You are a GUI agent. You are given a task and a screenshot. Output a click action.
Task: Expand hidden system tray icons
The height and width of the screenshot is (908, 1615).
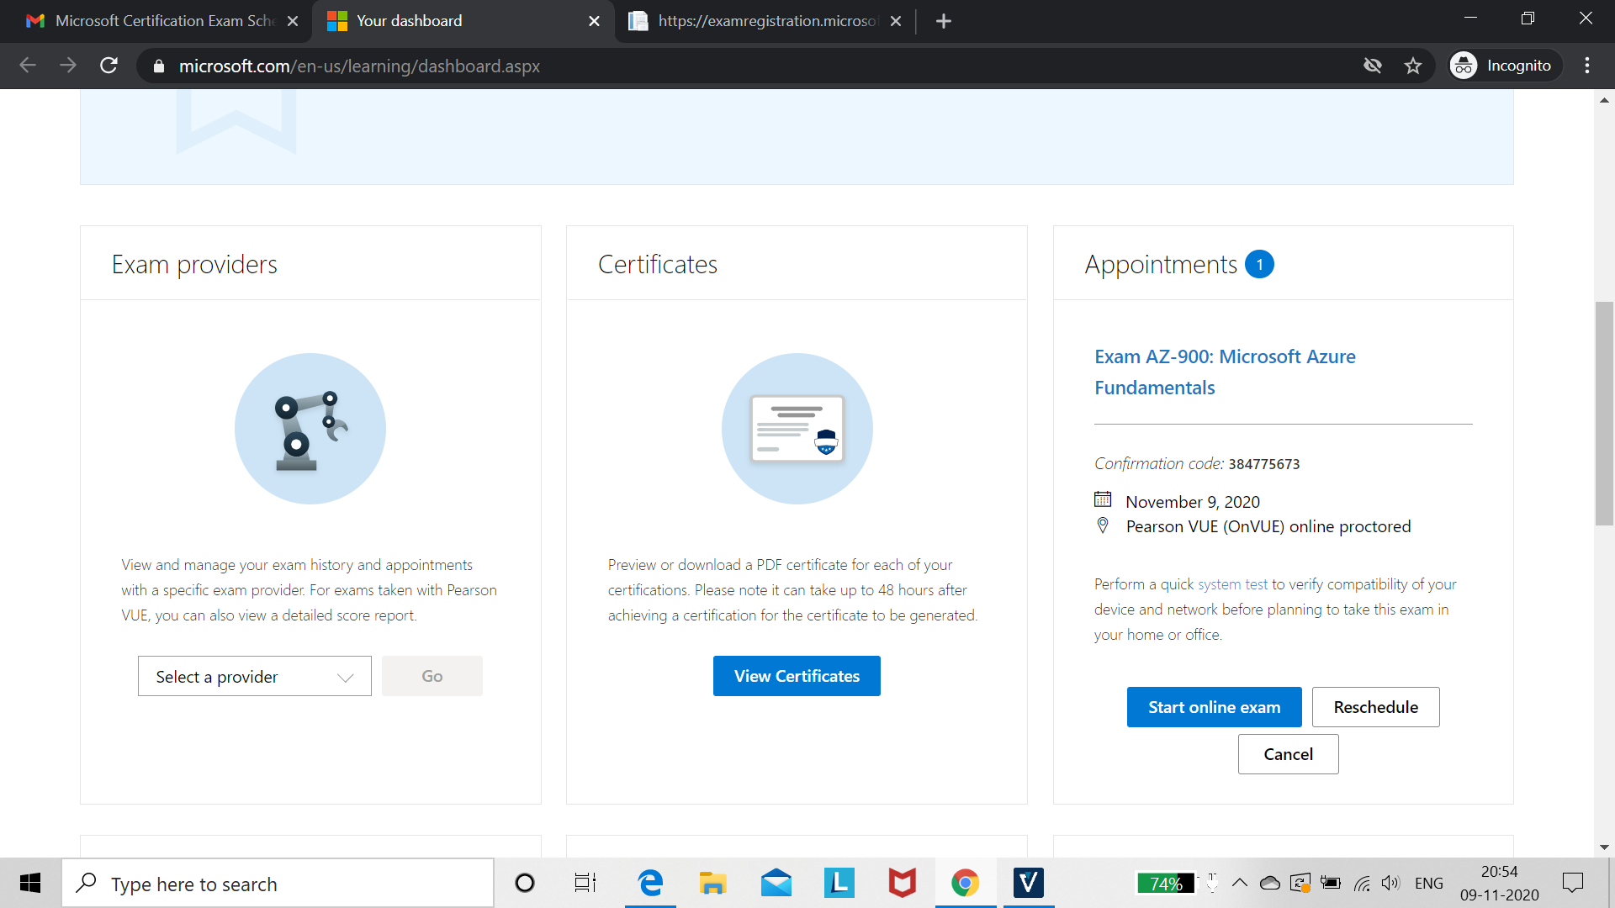click(x=1239, y=883)
